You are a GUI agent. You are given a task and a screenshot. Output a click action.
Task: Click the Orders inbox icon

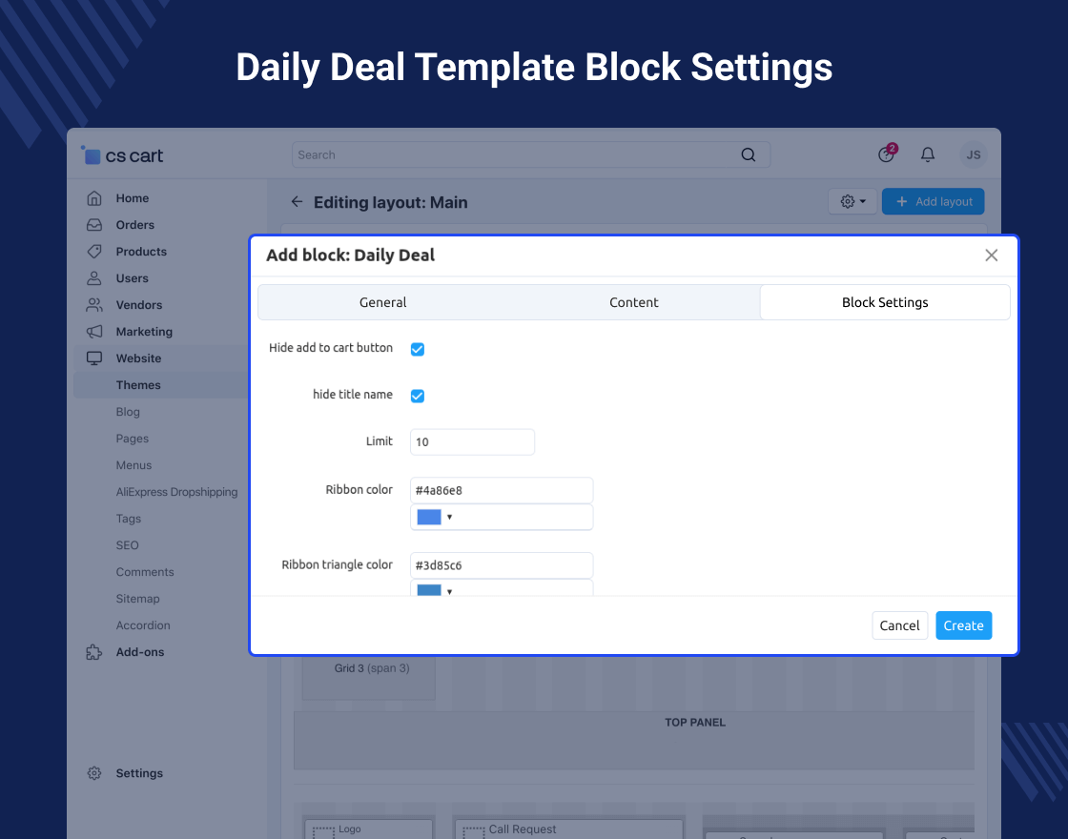93,225
